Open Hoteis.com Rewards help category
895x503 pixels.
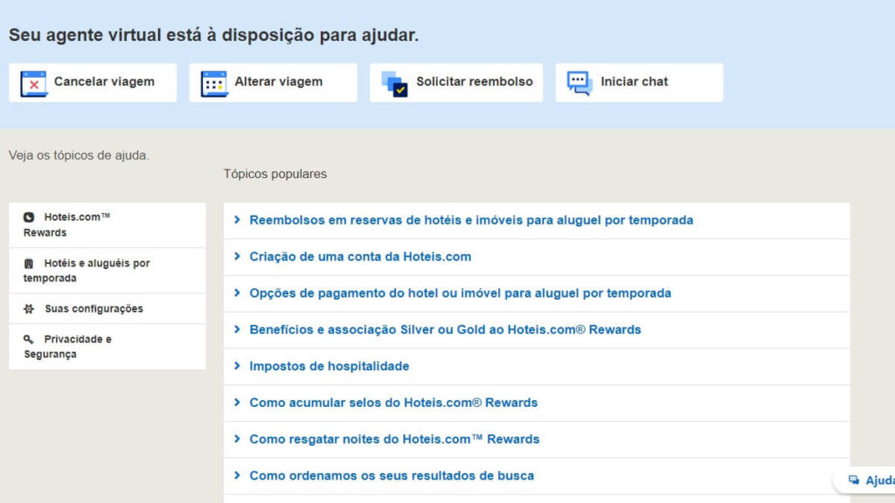coord(108,224)
